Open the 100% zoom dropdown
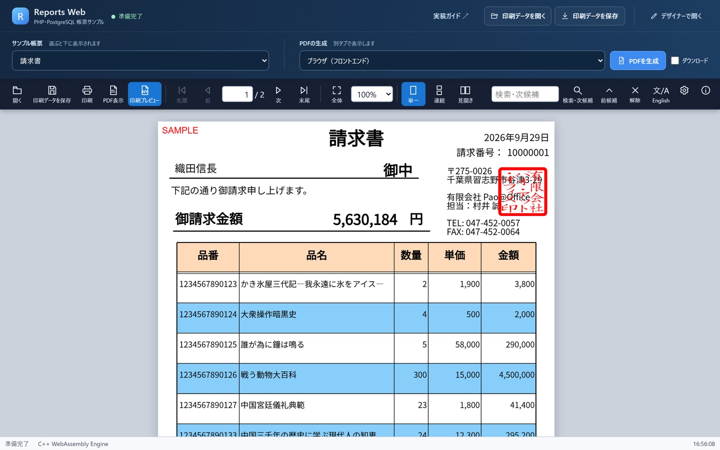This screenshot has width=720, height=450. pyautogui.click(x=372, y=94)
